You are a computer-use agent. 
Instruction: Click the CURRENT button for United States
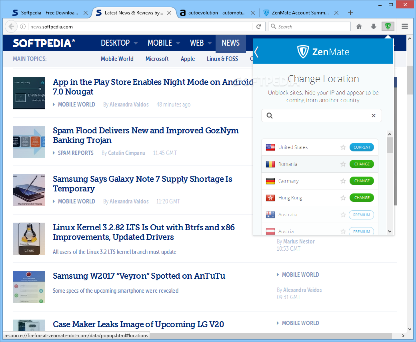click(362, 147)
